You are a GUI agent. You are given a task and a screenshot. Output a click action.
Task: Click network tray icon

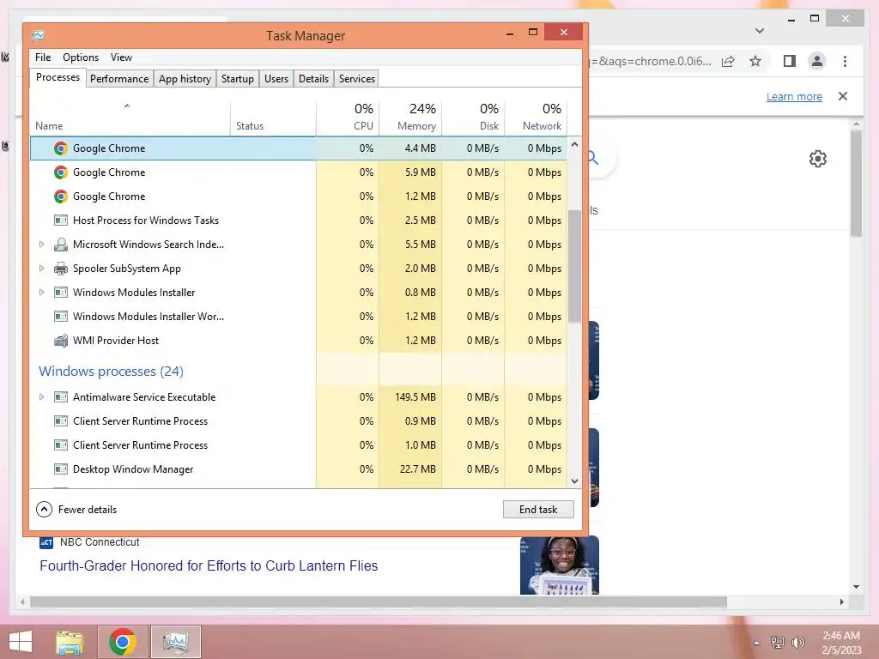click(x=778, y=643)
